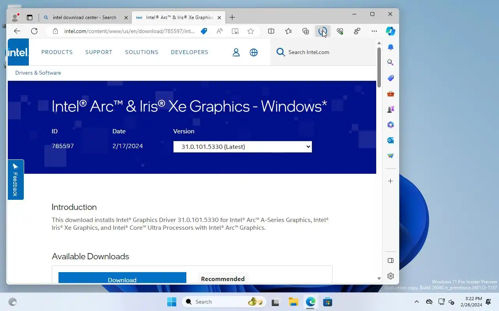499x311 pixels.
Task: Open a new browser tab
Action: coord(232,17)
